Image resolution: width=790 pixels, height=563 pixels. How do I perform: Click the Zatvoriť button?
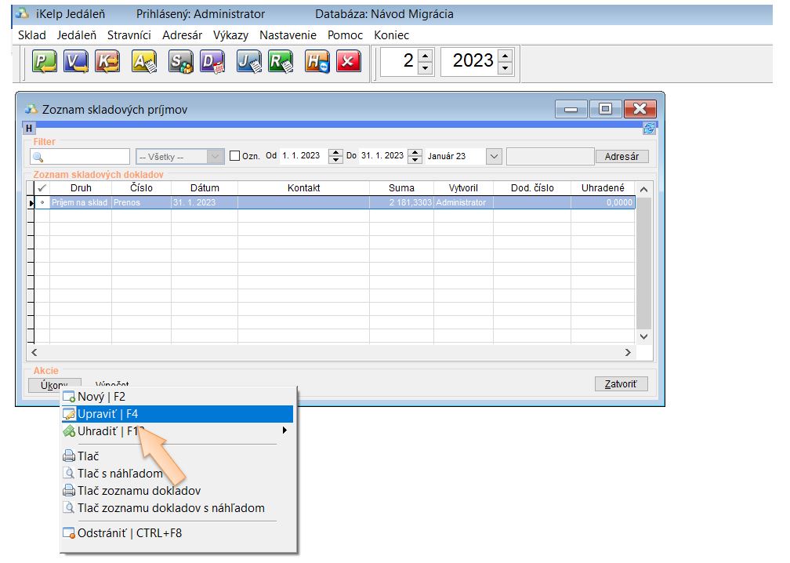(x=621, y=384)
